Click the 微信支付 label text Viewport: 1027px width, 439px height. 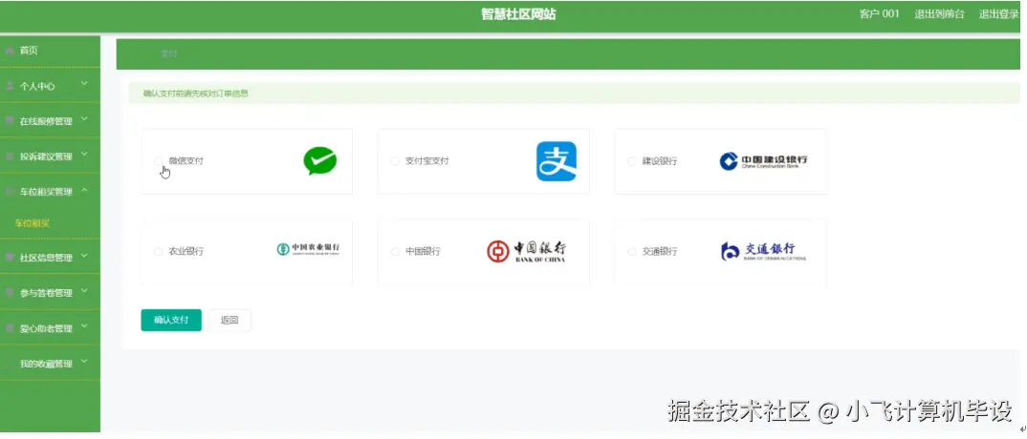tap(186, 160)
